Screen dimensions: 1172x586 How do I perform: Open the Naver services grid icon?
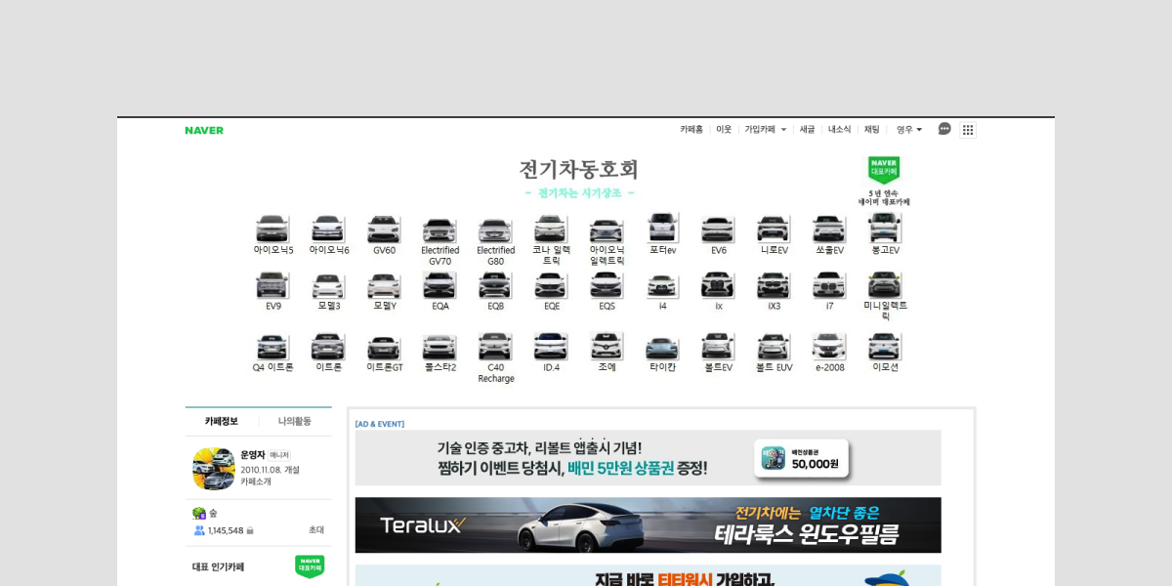[x=968, y=130]
